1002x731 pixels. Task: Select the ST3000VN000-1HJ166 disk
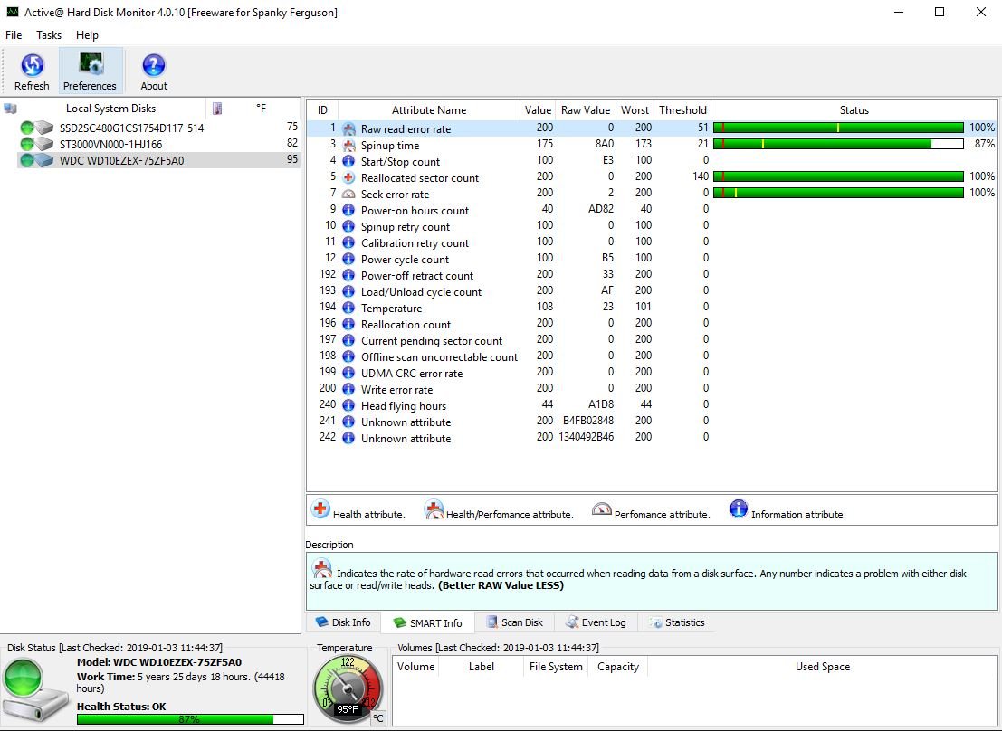click(x=110, y=145)
